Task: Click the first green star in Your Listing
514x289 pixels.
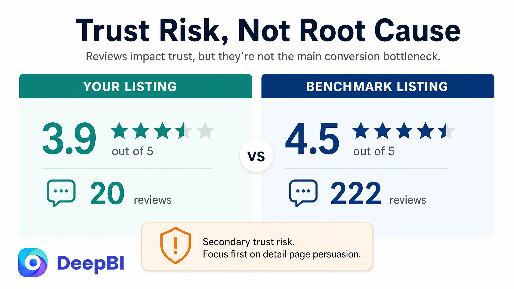Action: pyautogui.click(x=119, y=130)
